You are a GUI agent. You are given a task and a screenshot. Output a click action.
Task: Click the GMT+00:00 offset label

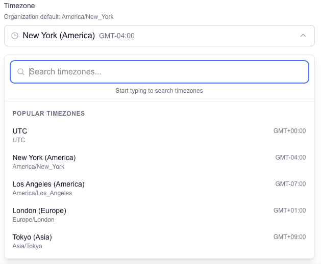click(289, 131)
